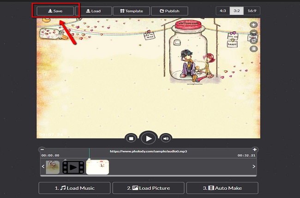The image size is (300, 198).
Task: Click the 00:07.26 timestamp on the preview
Action: (x=51, y=134)
